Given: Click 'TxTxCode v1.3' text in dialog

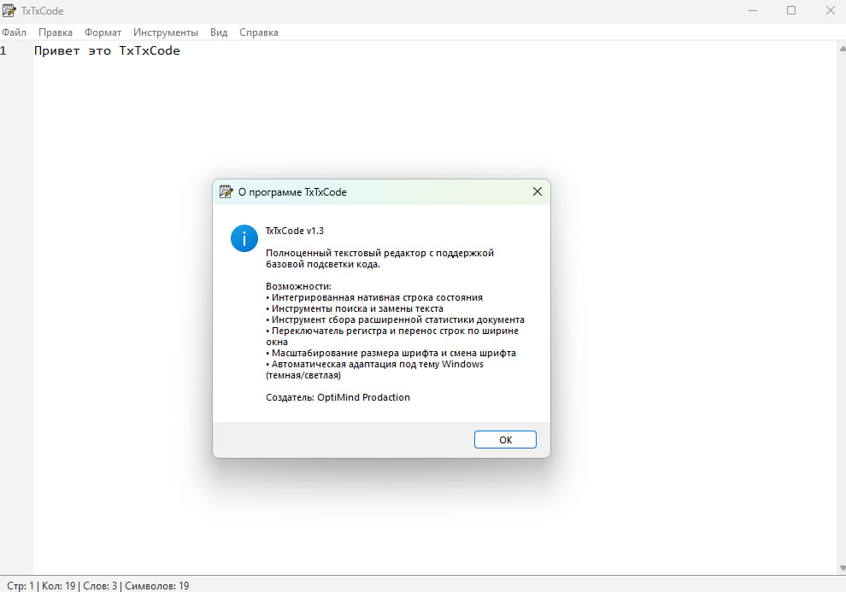Looking at the screenshot, I should pos(295,231).
